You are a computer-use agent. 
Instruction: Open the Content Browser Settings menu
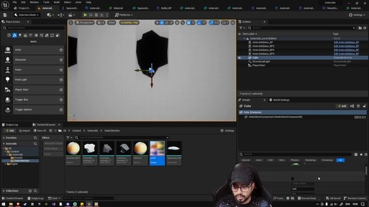point(227,131)
